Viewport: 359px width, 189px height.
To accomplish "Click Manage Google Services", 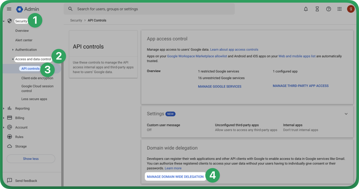I will (220, 86).
